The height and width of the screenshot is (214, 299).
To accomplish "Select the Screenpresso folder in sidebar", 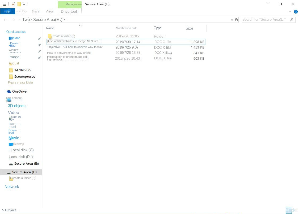I will (x=24, y=77).
